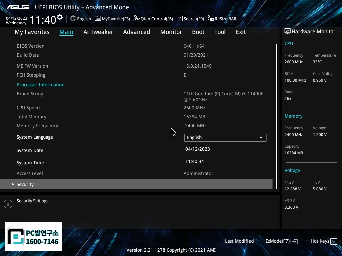Switch to EzMode(F7)
The image size is (342, 256).
(281, 241)
